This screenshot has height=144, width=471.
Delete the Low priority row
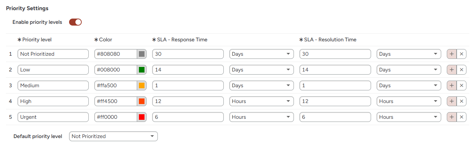coord(462,70)
